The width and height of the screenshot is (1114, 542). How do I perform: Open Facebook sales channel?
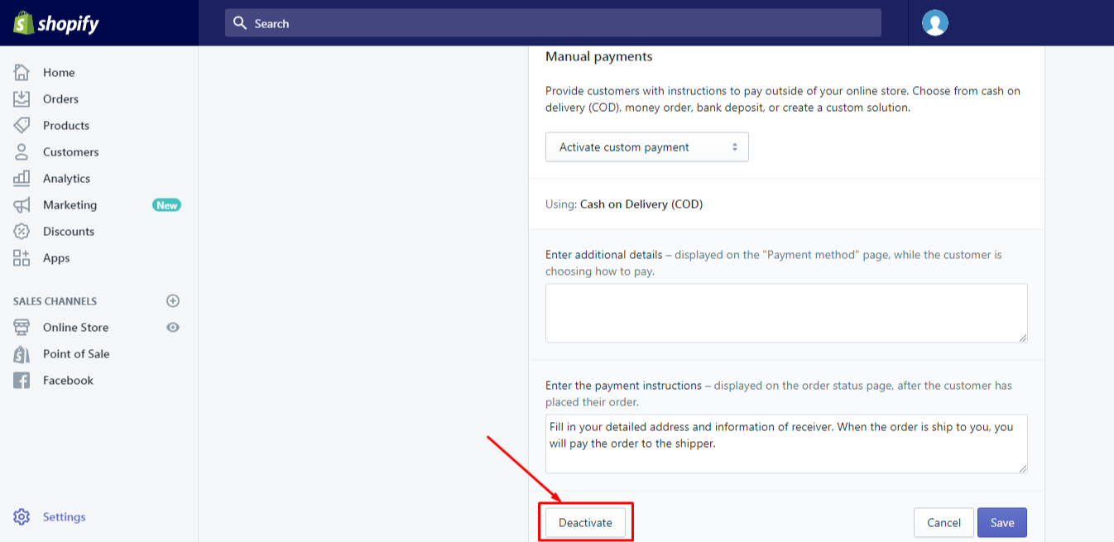(x=68, y=381)
